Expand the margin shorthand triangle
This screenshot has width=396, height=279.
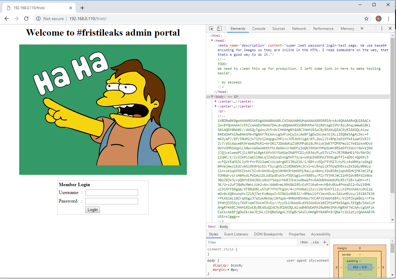[x=228, y=270]
